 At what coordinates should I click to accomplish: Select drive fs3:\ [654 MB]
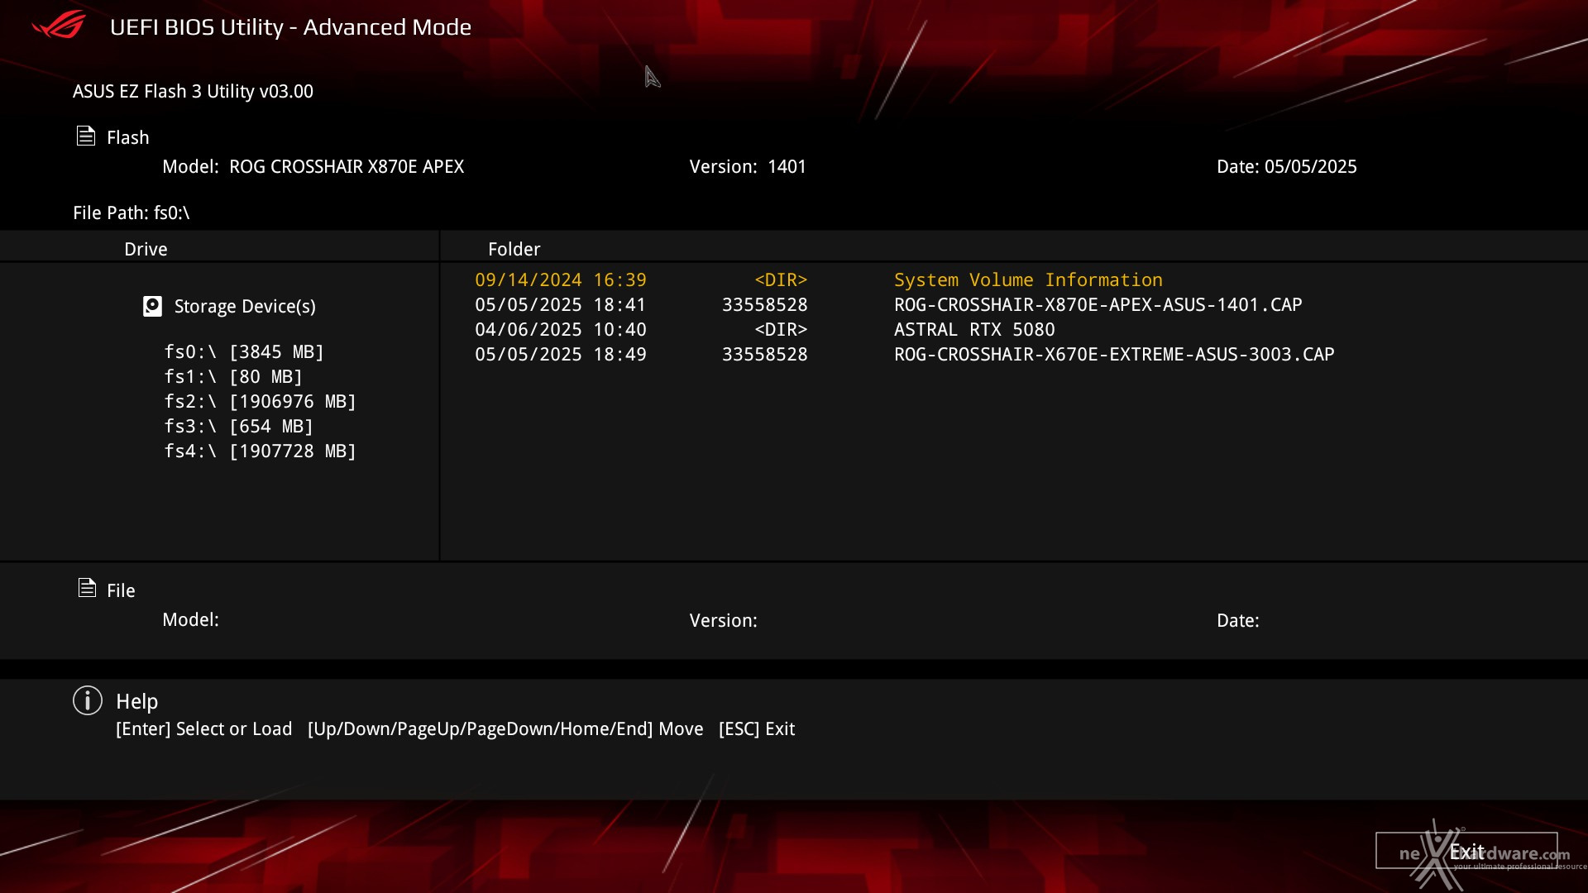238,427
